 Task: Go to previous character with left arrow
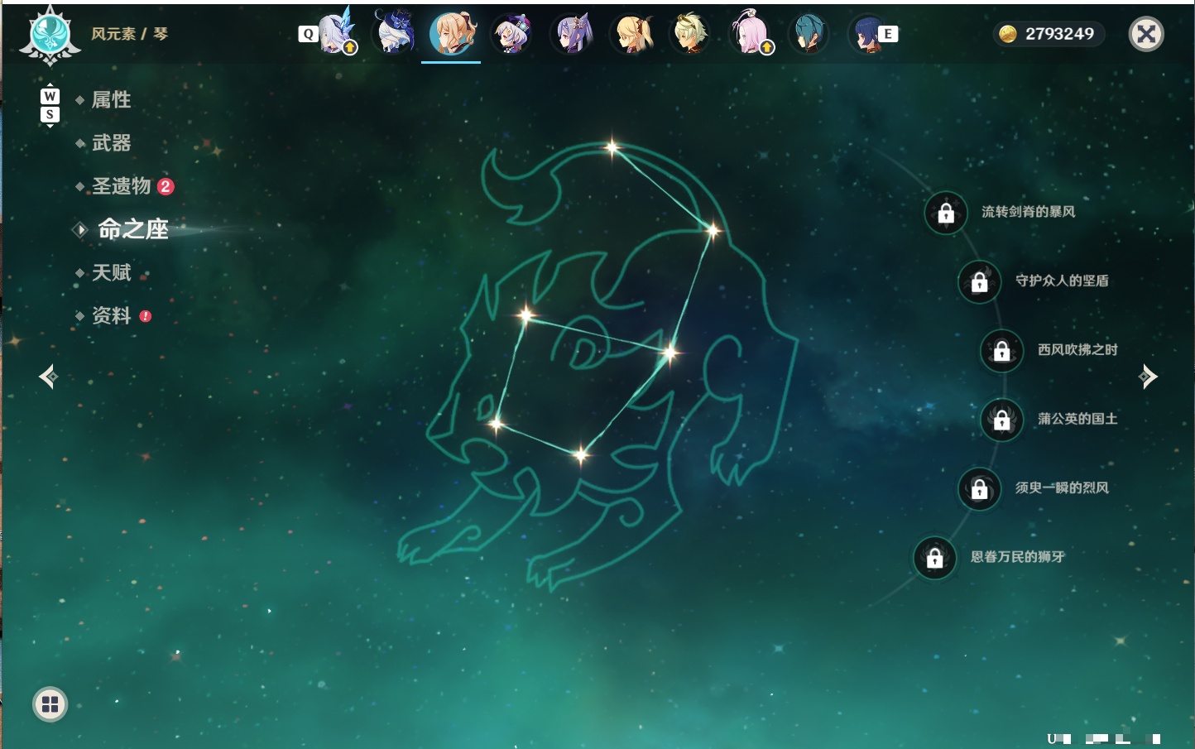(48, 377)
